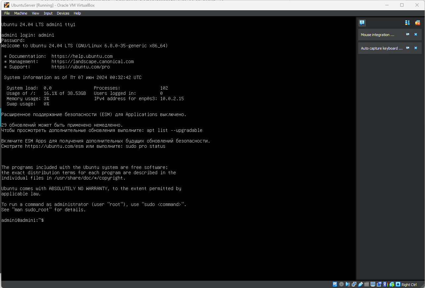This screenshot has width=425, height=288.
Task: Click the don't-show-again icon for Auto capture keyboard
Action: coord(407,48)
